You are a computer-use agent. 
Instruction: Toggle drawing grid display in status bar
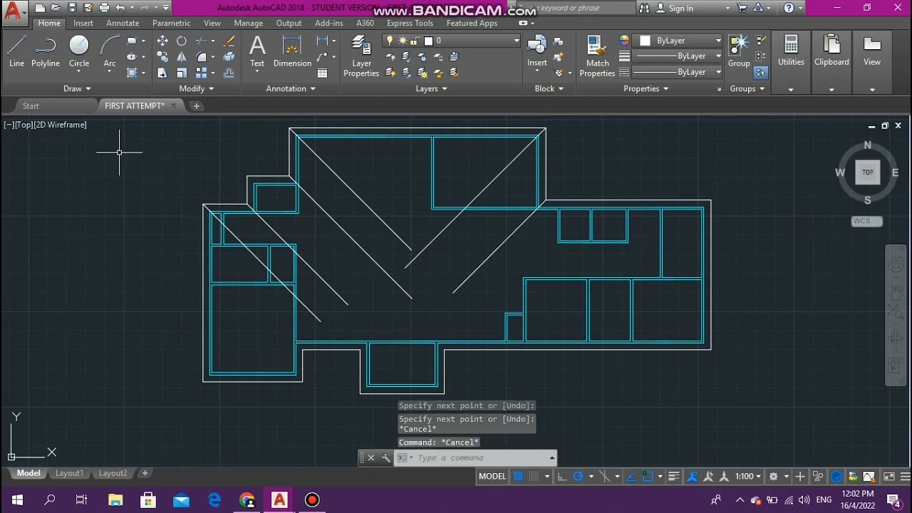[x=519, y=476]
